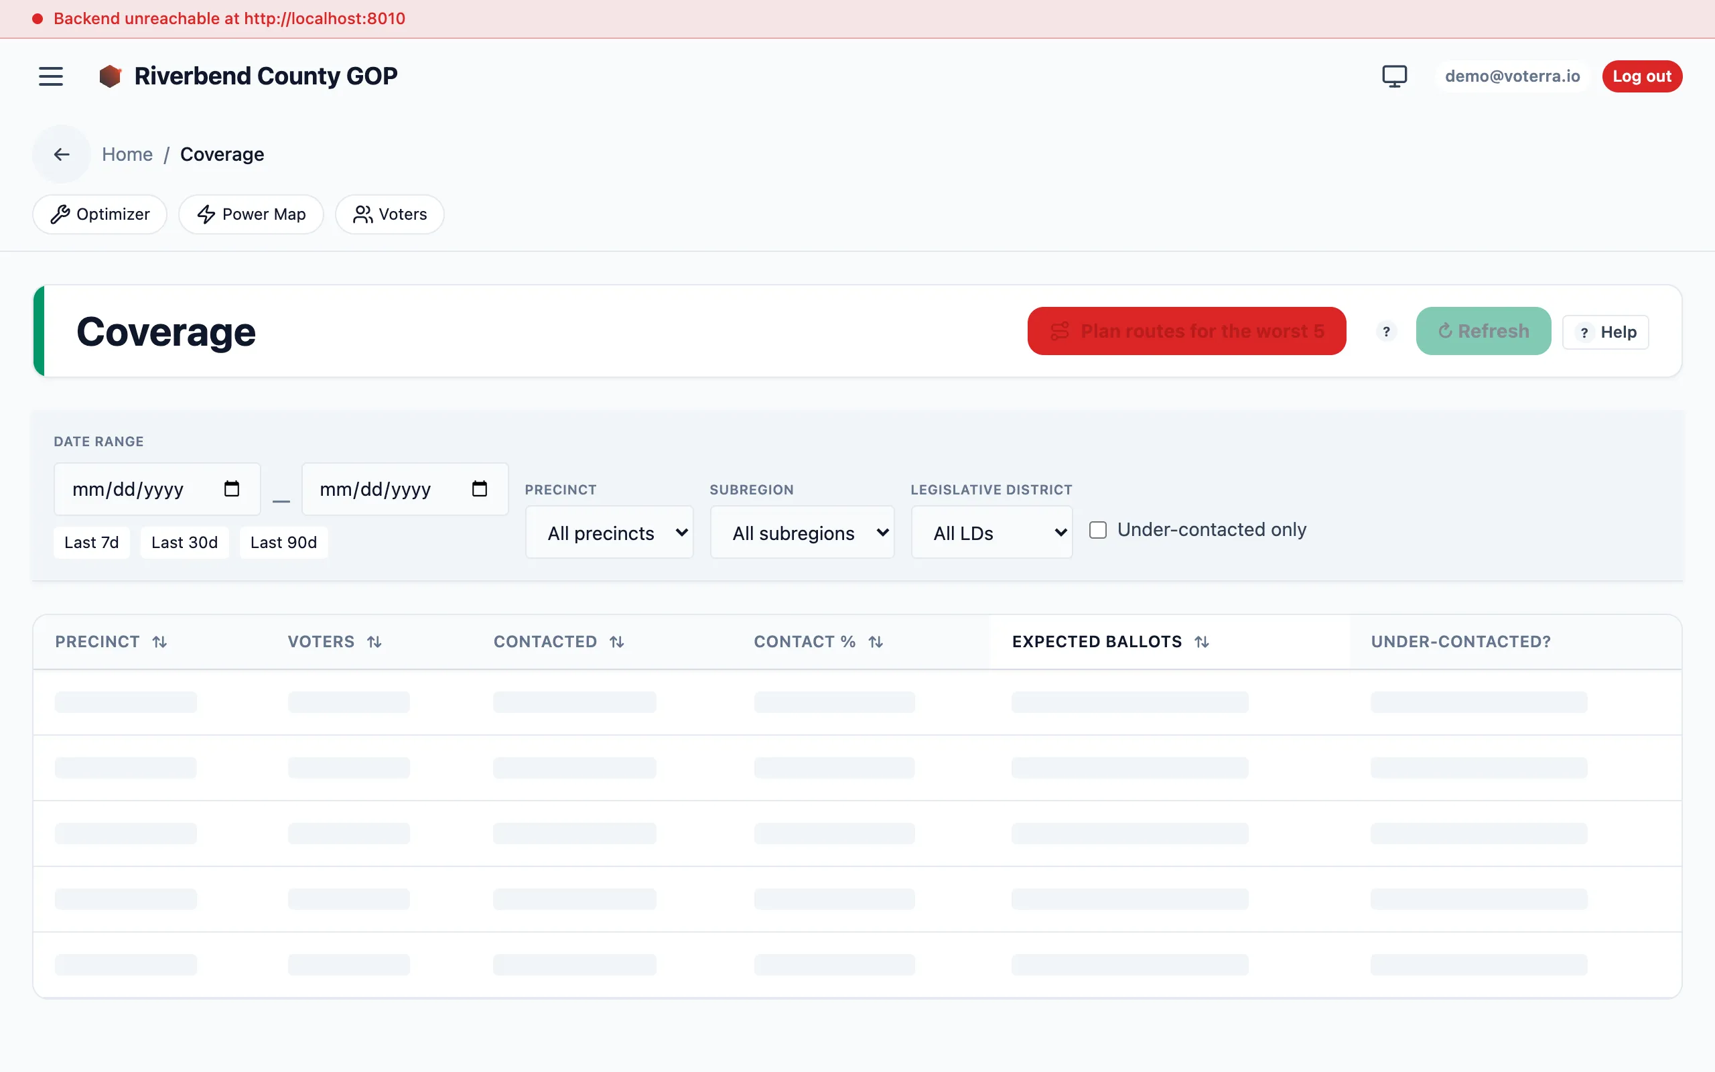Click the Home breadcrumb link
The image size is (1715, 1072).
click(x=127, y=154)
